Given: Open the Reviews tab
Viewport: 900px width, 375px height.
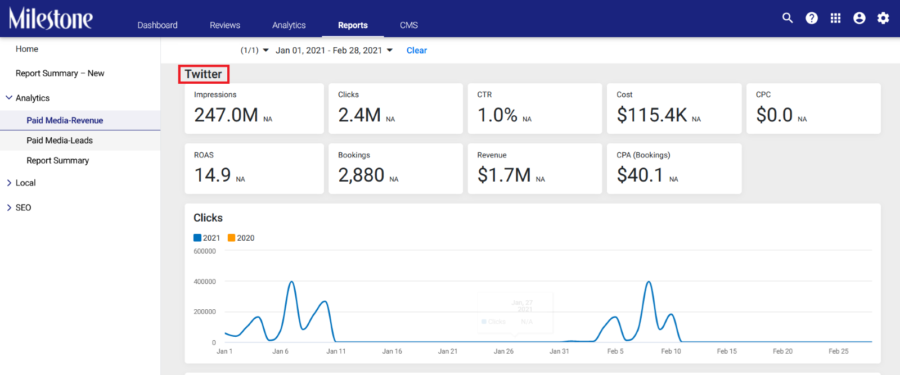Looking at the screenshot, I should [225, 25].
